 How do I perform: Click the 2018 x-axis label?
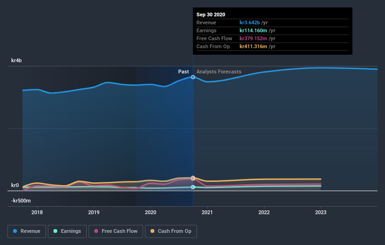[x=37, y=212]
